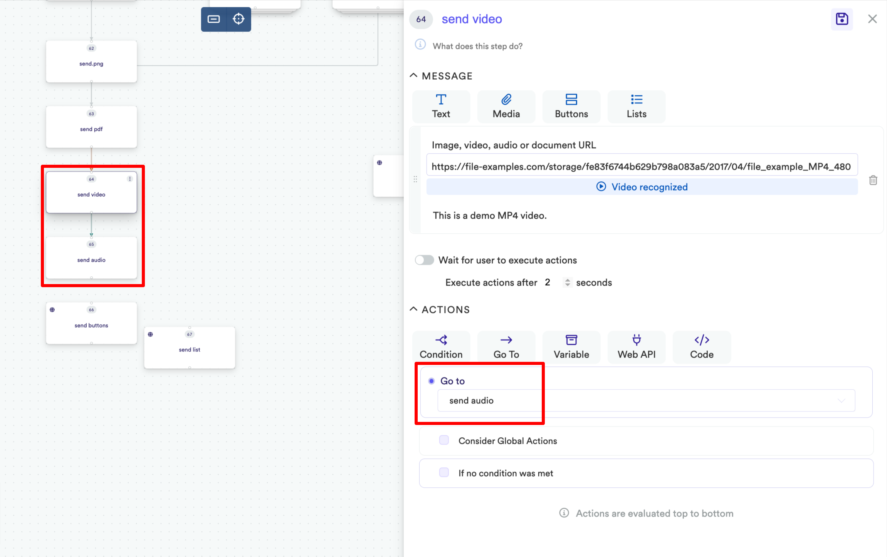Screen dimensions: 887x557
Task: Delete the media message with trash icon
Action: point(873,180)
